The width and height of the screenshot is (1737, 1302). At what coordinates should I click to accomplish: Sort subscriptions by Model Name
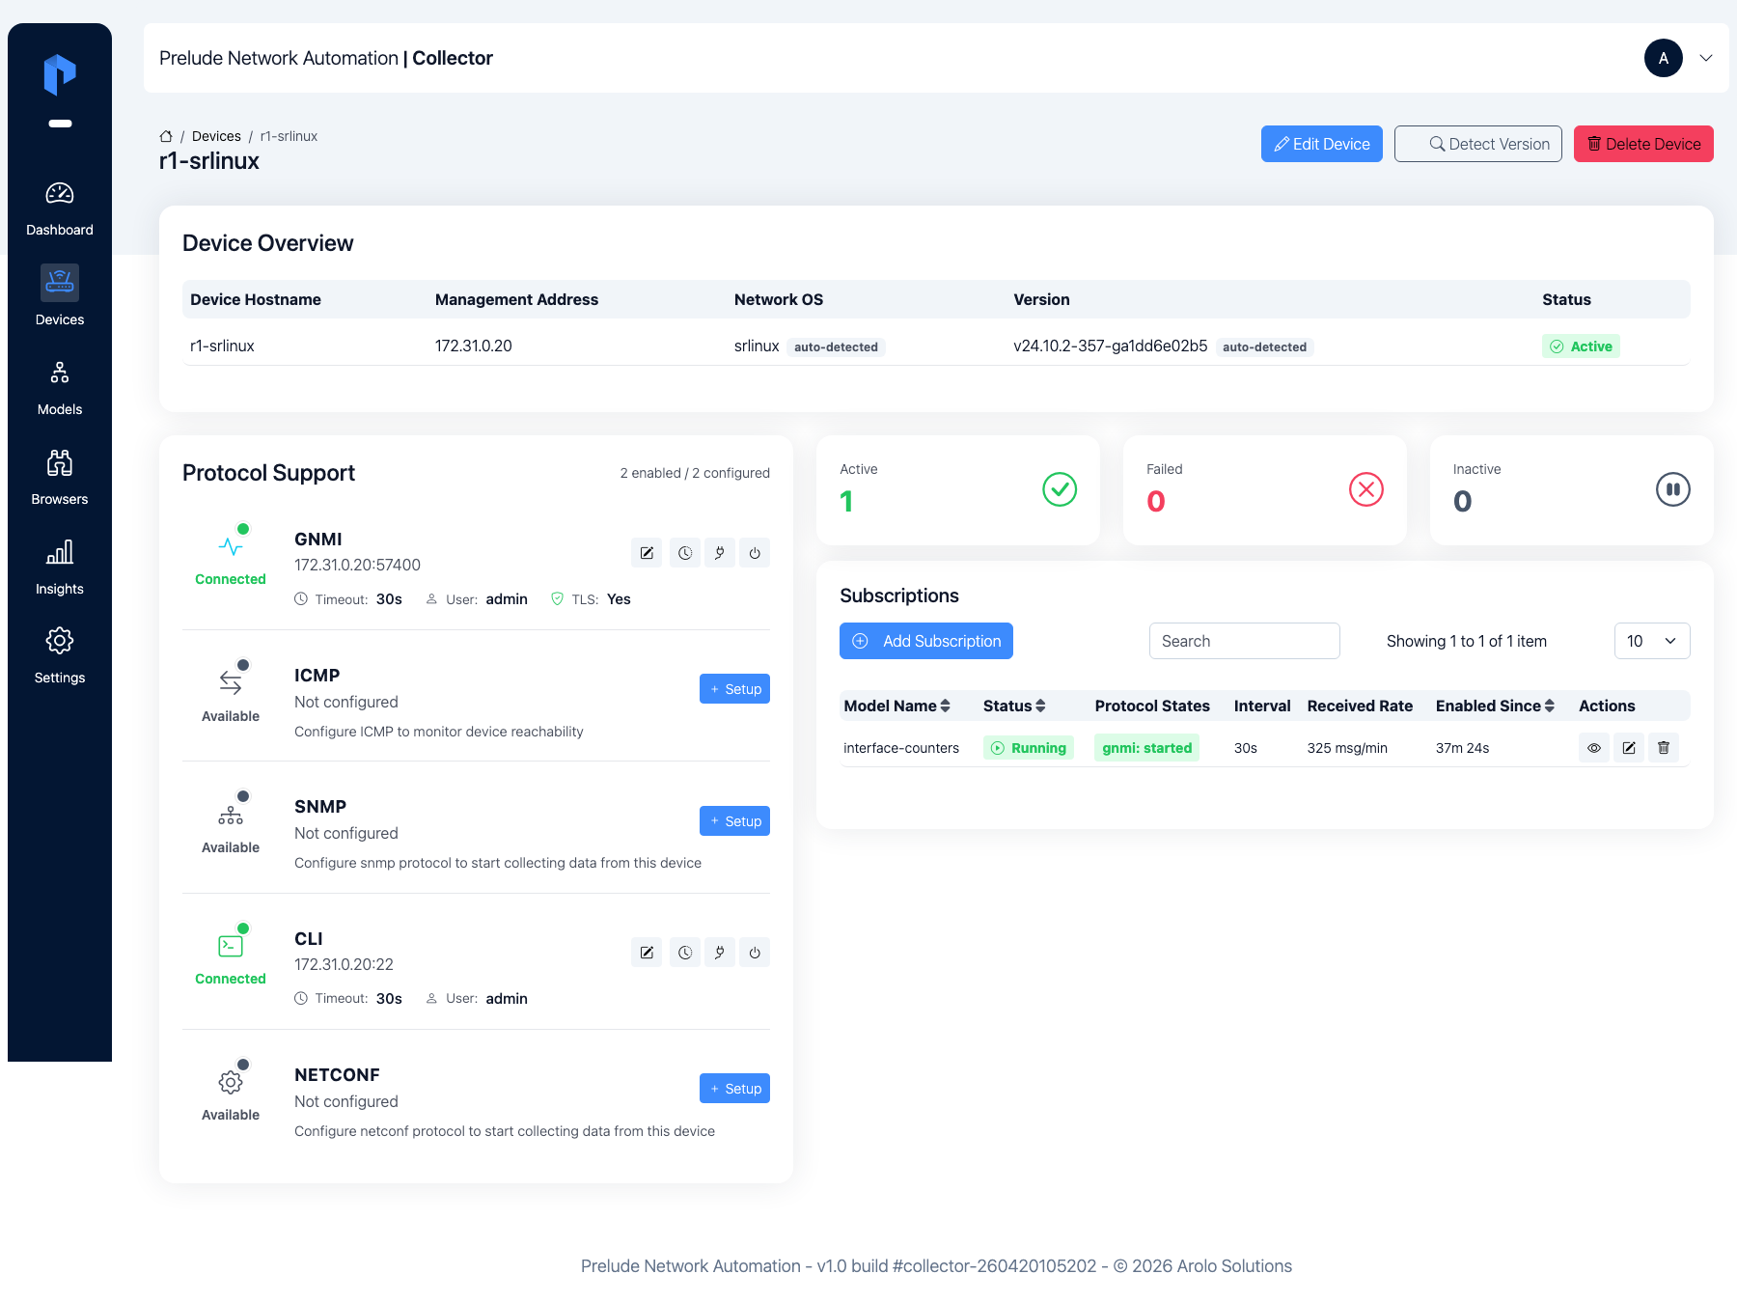click(897, 706)
